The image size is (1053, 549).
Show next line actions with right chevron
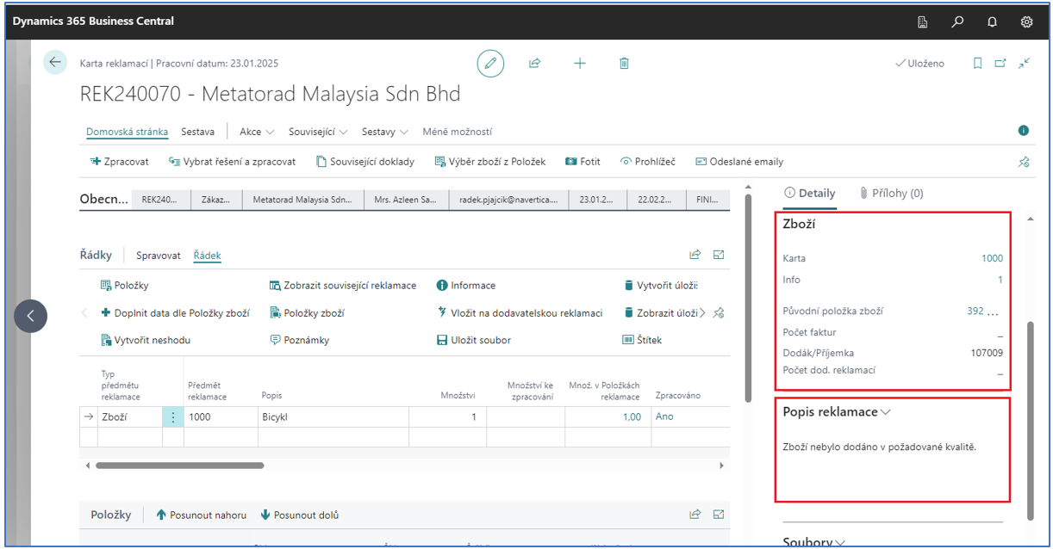coord(702,313)
